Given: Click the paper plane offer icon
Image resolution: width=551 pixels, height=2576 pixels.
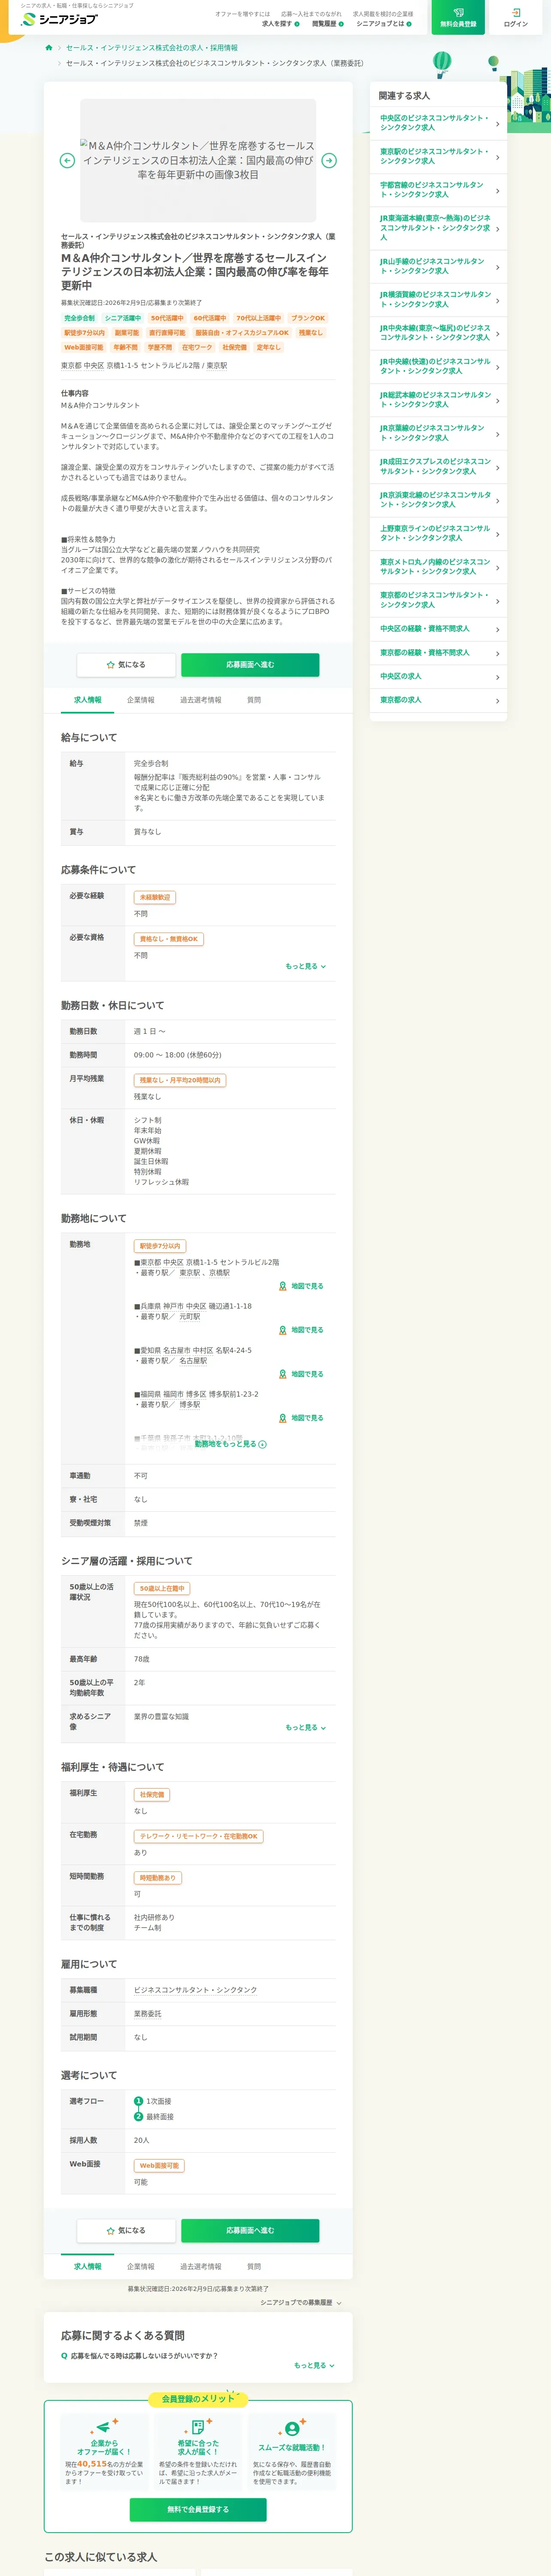Looking at the screenshot, I should 103,2427.
